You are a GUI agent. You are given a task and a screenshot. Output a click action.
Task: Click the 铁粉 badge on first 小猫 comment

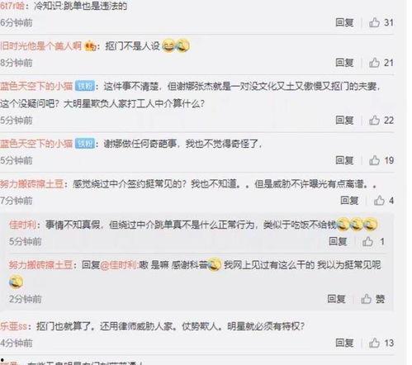pyautogui.click(x=85, y=86)
